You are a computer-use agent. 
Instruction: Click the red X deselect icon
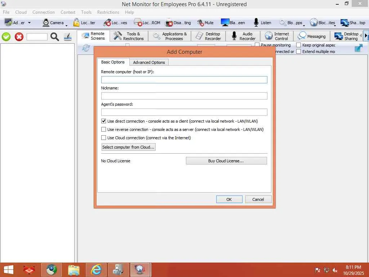point(19,37)
